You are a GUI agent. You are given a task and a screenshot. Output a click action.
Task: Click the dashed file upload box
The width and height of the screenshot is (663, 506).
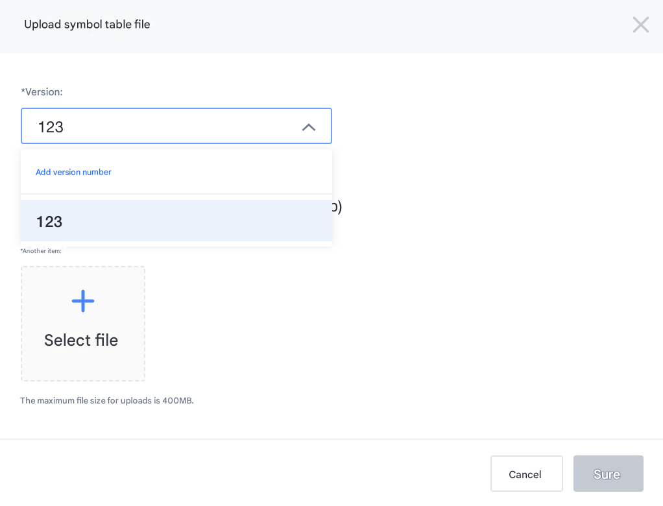[x=83, y=324]
